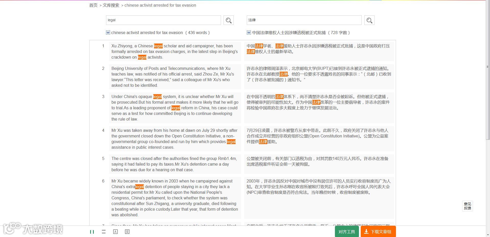490x237 pixels.
Task: Click the English paragraph starting 'Under China's opaque'
Action: tap(175, 108)
